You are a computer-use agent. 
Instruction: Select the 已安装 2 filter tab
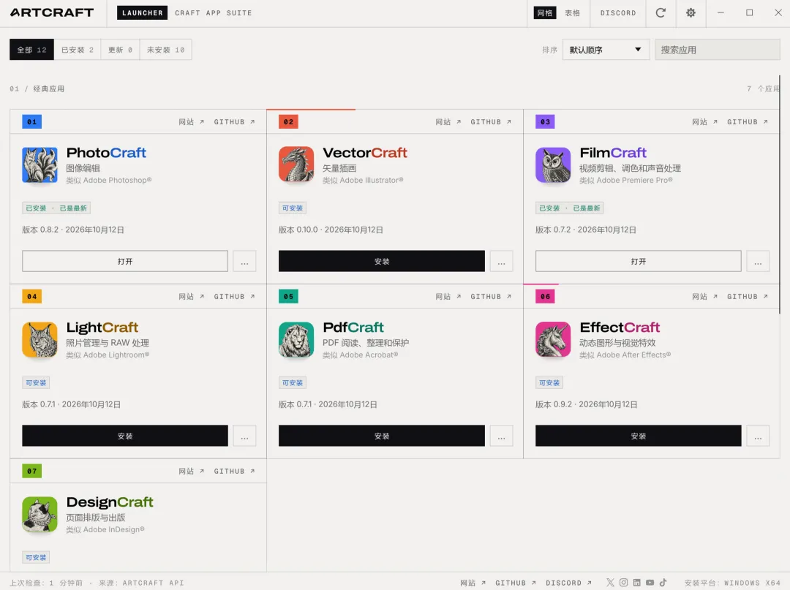[x=78, y=50]
